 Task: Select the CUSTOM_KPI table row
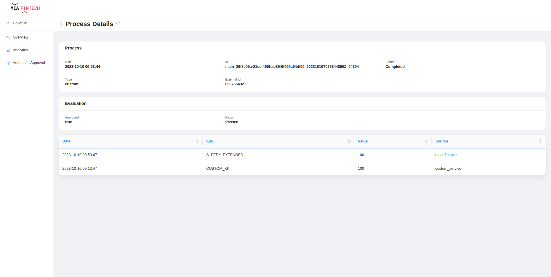(218, 169)
